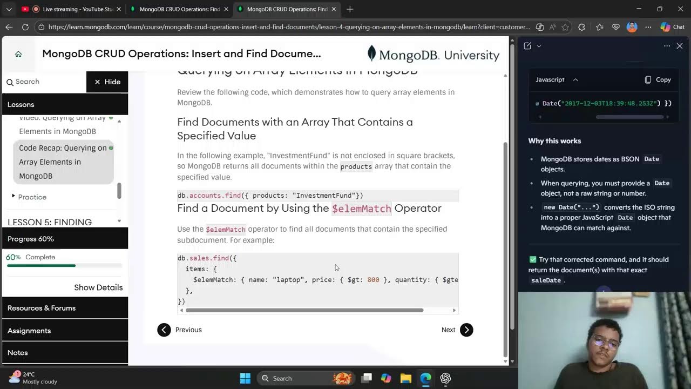This screenshot has height=389, width=691.
Task: Open sidebar chat more options
Action: (667, 46)
